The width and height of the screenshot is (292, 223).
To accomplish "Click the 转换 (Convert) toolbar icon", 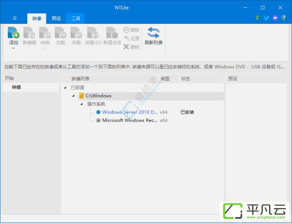I will pyautogui.click(x=45, y=33).
